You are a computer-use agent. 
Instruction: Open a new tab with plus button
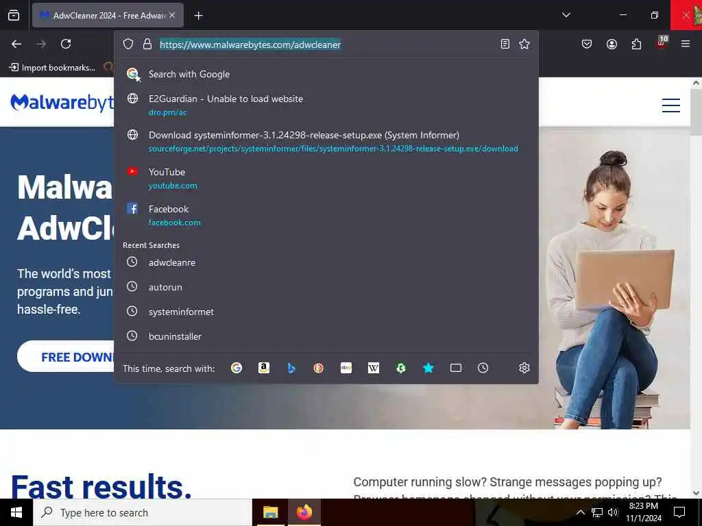[x=198, y=16]
